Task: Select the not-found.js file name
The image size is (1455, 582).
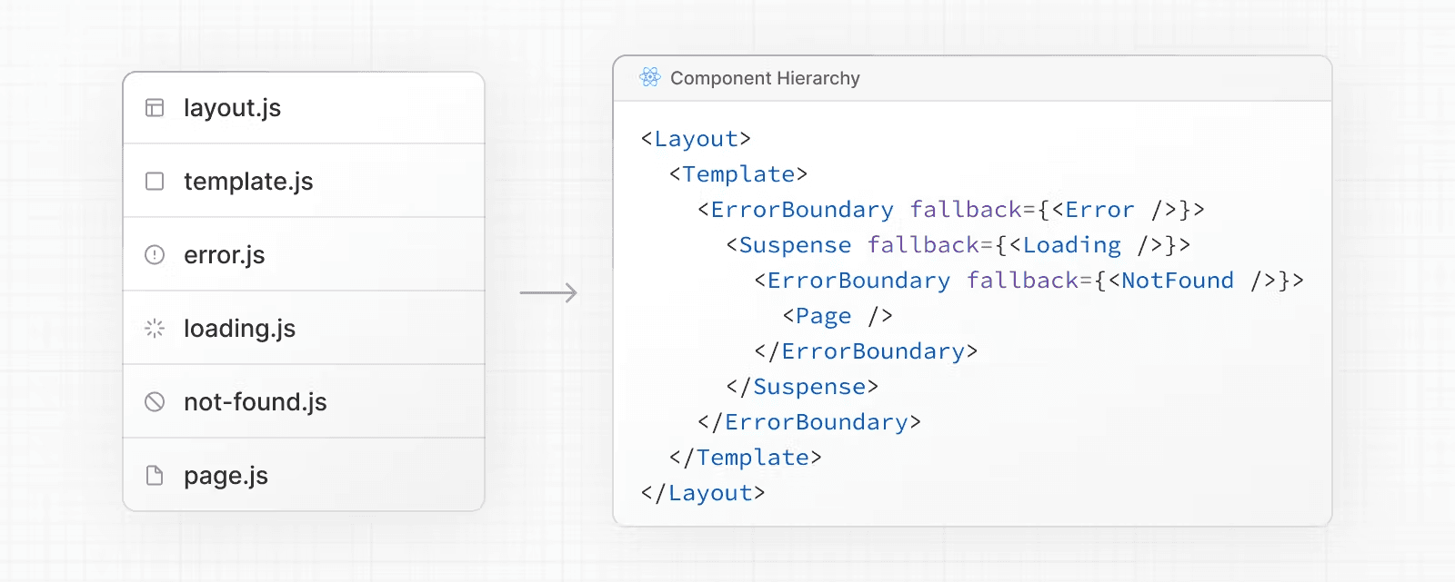Action: pyautogui.click(x=255, y=402)
